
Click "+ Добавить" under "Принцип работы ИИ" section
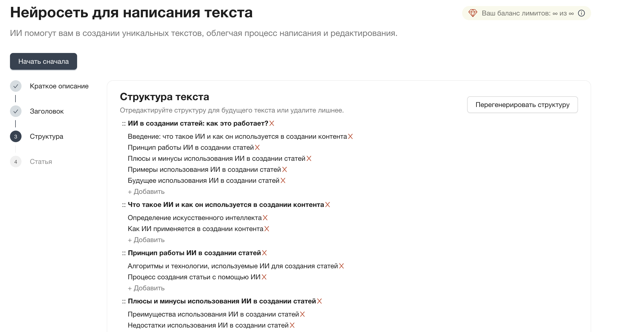(x=146, y=288)
